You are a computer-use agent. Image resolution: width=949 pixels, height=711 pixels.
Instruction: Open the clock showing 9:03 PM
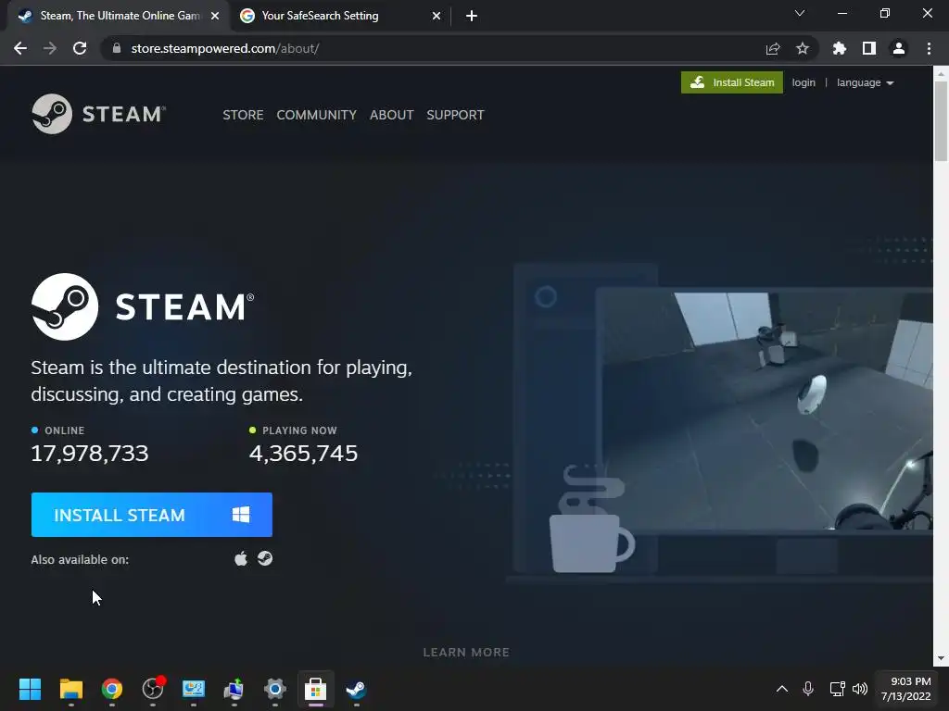point(905,689)
